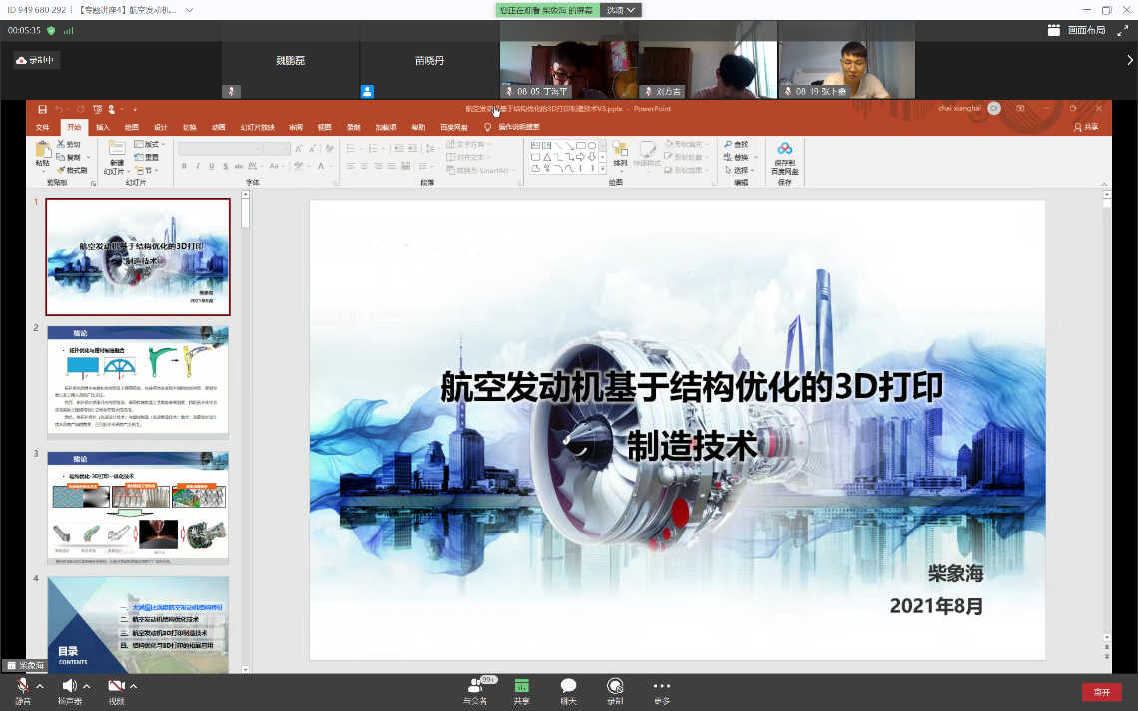Toggle the microphone mute button

[22, 686]
